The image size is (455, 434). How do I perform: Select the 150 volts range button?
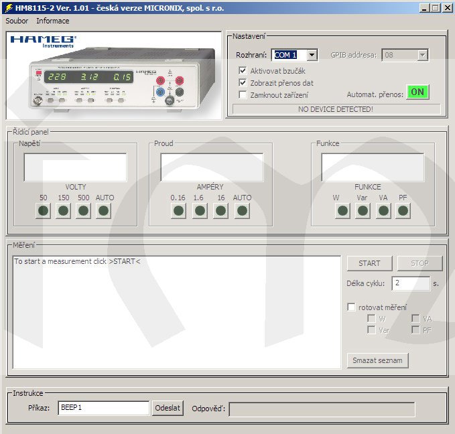(x=63, y=211)
